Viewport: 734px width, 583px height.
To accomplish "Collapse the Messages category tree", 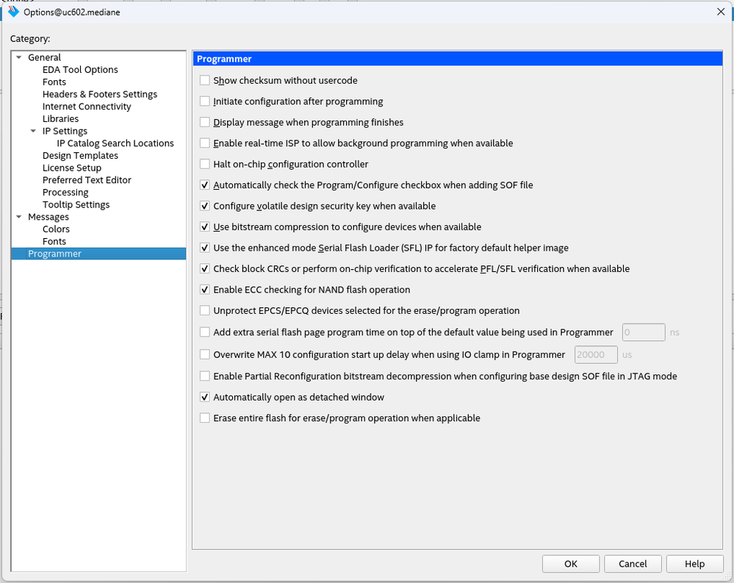I will (19, 217).
